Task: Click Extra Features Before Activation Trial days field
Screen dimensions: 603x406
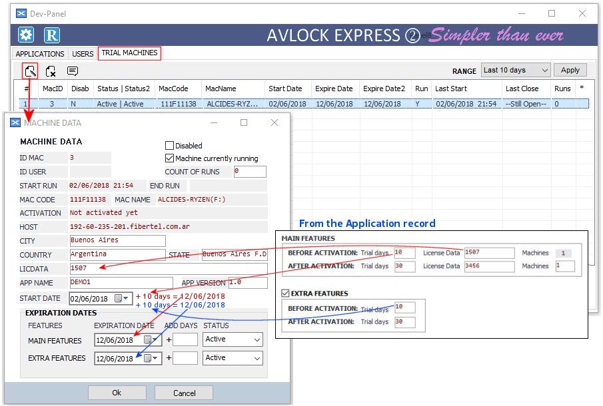Action: (405, 307)
